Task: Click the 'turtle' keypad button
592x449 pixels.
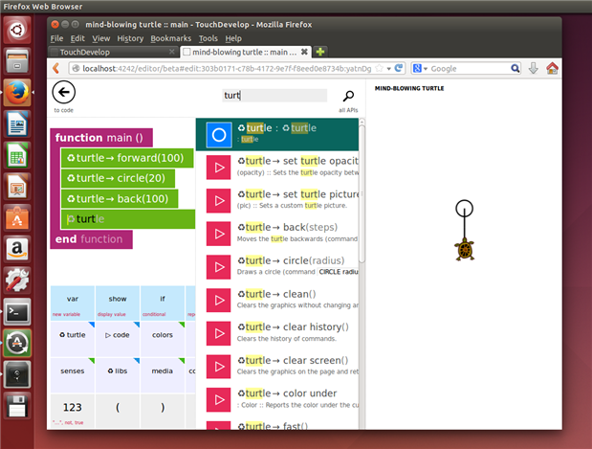Action: 73,339
